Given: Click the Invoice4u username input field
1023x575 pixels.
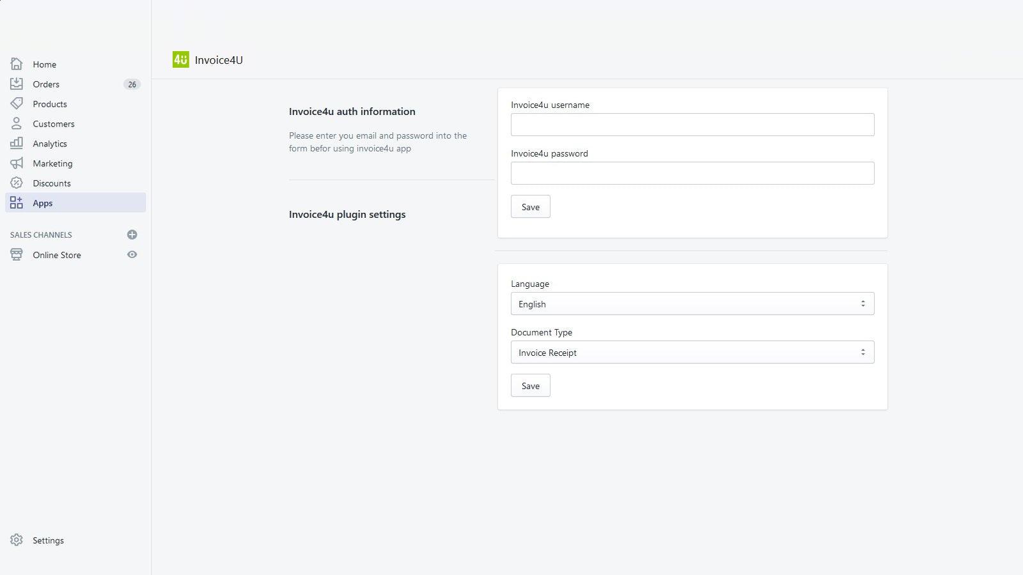Looking at the screenshot, I should 692,124.
